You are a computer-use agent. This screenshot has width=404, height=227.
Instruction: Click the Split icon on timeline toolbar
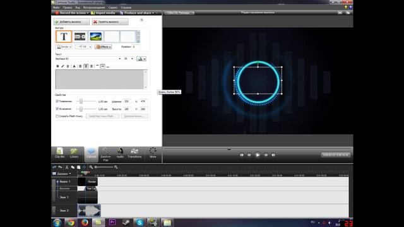tap(84, 167)
